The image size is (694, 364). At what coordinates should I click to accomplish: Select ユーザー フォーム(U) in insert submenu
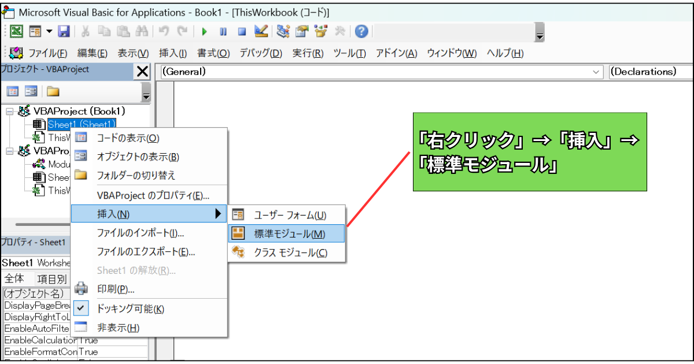click(287, 215)
